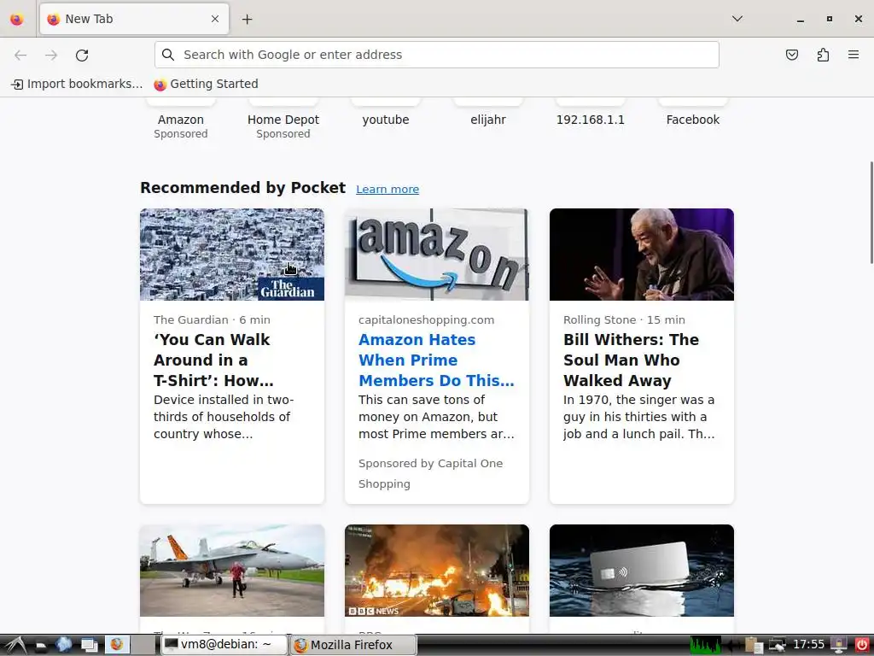Image resolution: width=874 pixels, height=656 pixels.
Task: Open Amazon Hates When Prime Members headline
Action: tap(436, 360)
